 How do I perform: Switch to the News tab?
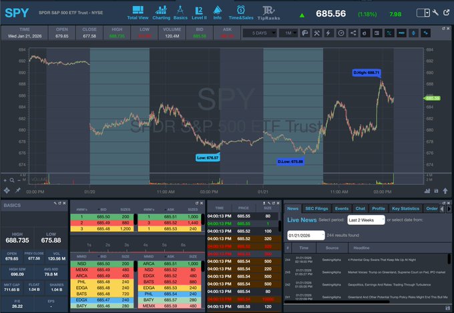(292, 208)
